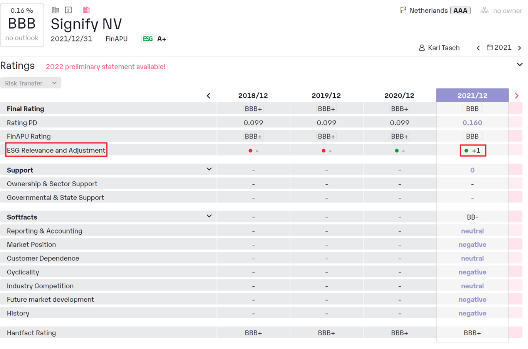
Task: Select the highlighted 2021/12 column header
Action: pyautogui.click(x=473, y=95)
